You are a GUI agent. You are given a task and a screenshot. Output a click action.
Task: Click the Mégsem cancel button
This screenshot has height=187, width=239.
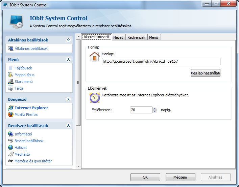[x=180, y=177]
